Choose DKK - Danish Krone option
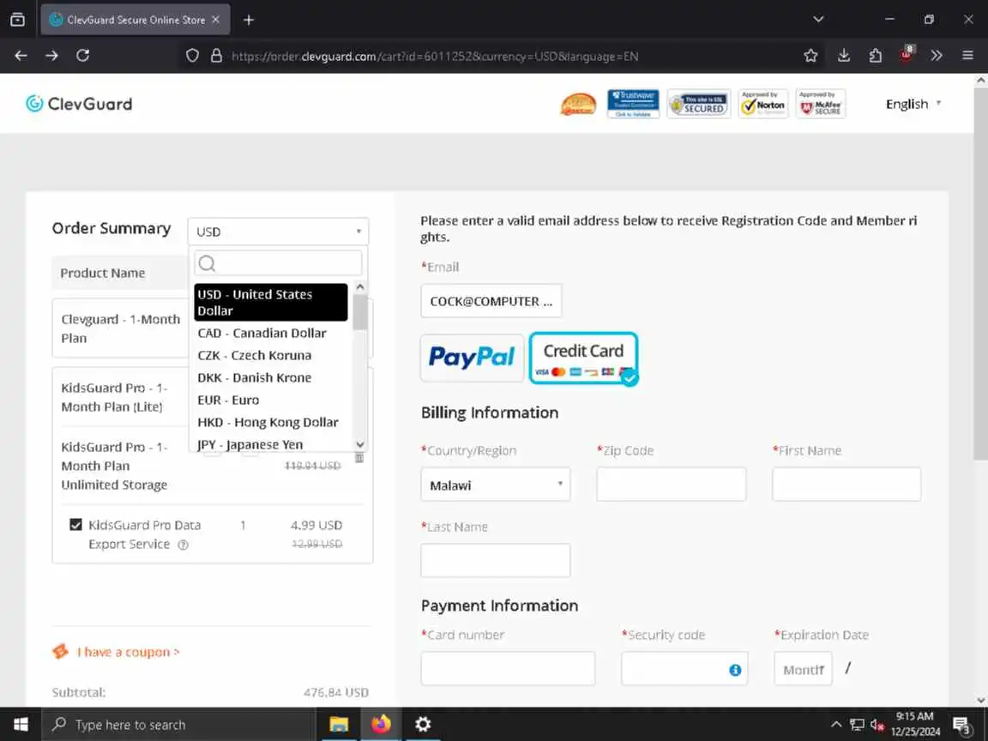This screenshot has width=988, height=741. pyautogui.click(x=272, y=377)
